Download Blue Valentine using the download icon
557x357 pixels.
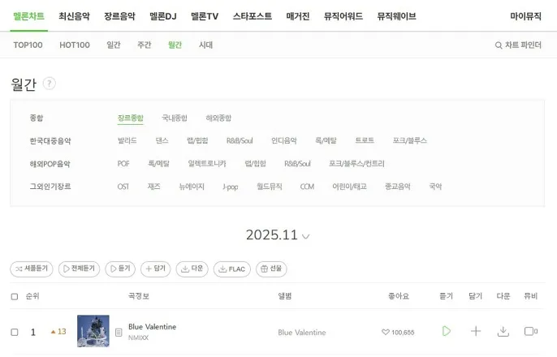click(x=503, y=332)
